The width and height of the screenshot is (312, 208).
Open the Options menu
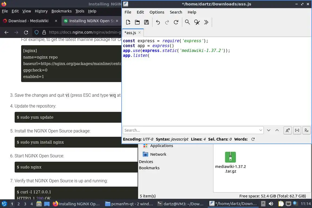[157, 12]
